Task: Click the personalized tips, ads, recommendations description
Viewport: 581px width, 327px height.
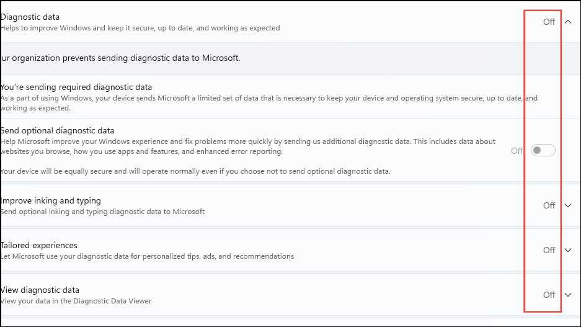Action: (148, 256)
